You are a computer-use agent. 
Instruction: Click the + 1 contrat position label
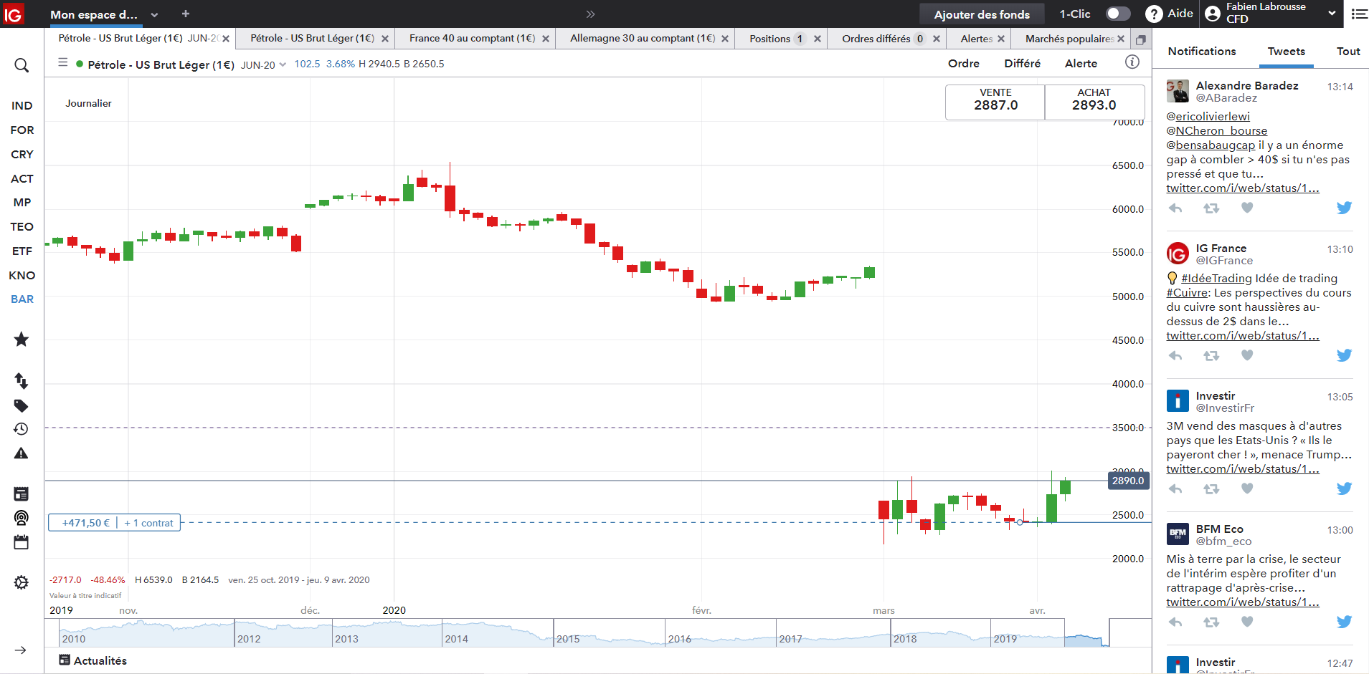pos(148,523)
